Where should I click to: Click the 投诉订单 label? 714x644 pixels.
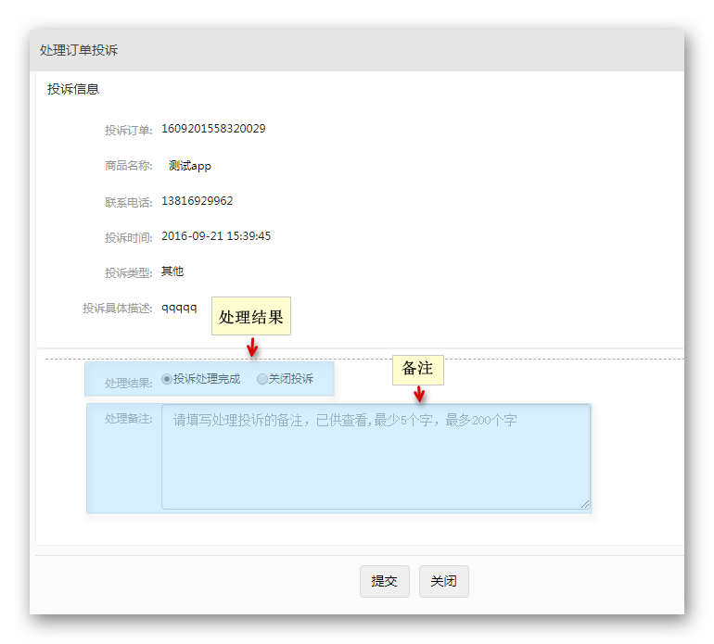[128, 130]
